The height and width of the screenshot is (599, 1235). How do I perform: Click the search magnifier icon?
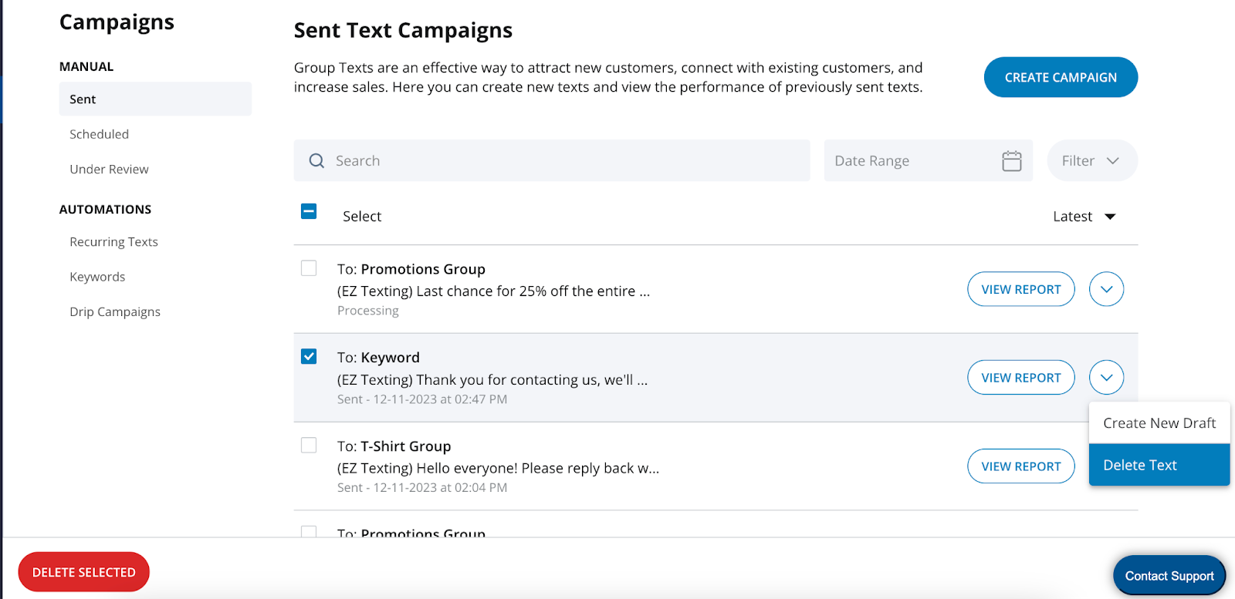pos(316,160)
